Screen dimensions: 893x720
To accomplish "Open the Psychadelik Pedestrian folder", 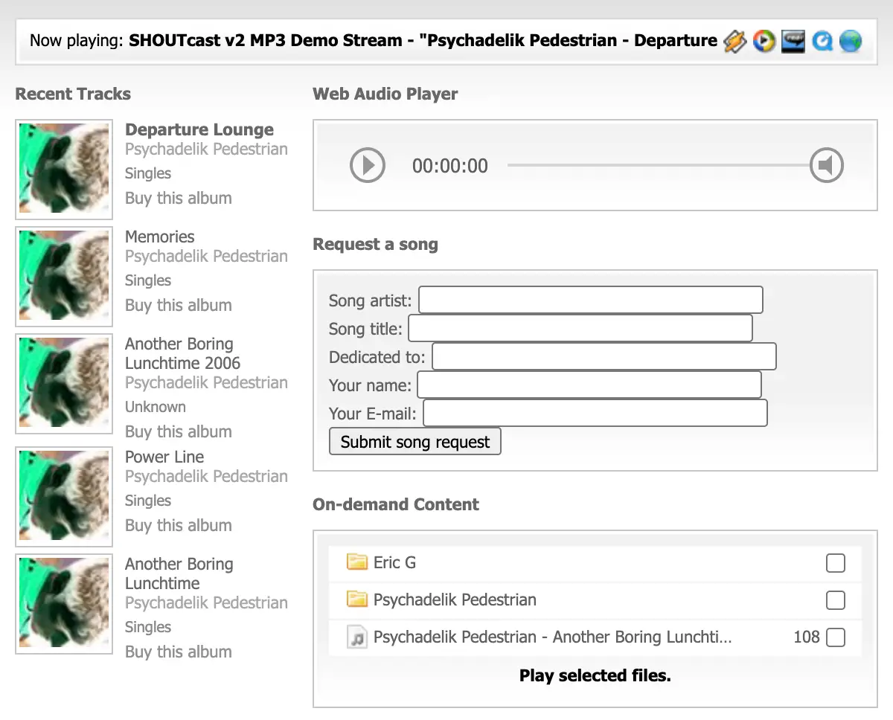I will pyautogui.click(x=455, y=600).
